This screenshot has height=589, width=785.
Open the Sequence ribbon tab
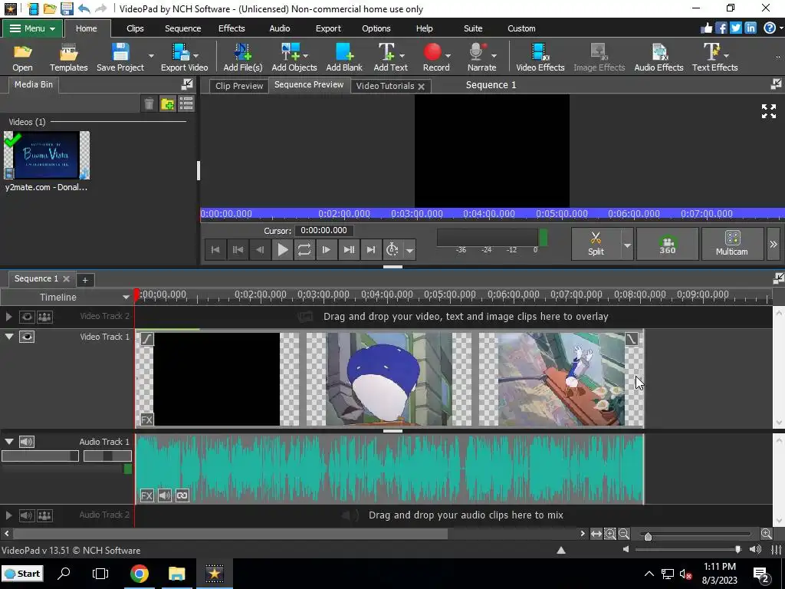click(182, 28)
